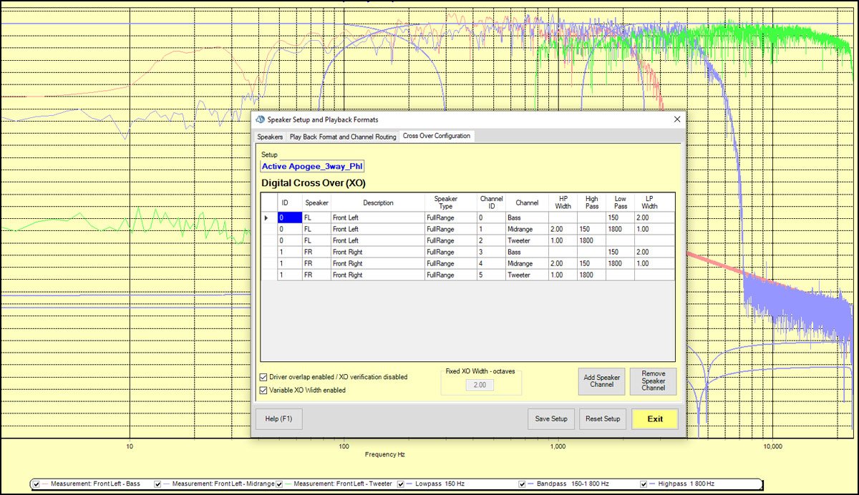Viewport: 859px width, 495px height.
Task: Toggle Highpass 1 800 Hz legend checkbox
Action: click(644, 484)
